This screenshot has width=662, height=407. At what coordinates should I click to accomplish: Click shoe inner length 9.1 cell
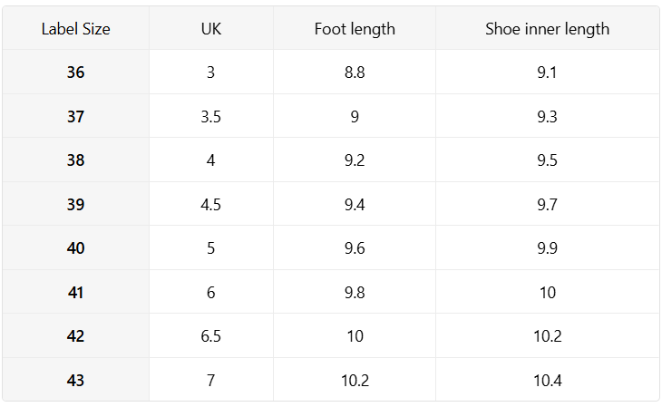coord(547,72)
